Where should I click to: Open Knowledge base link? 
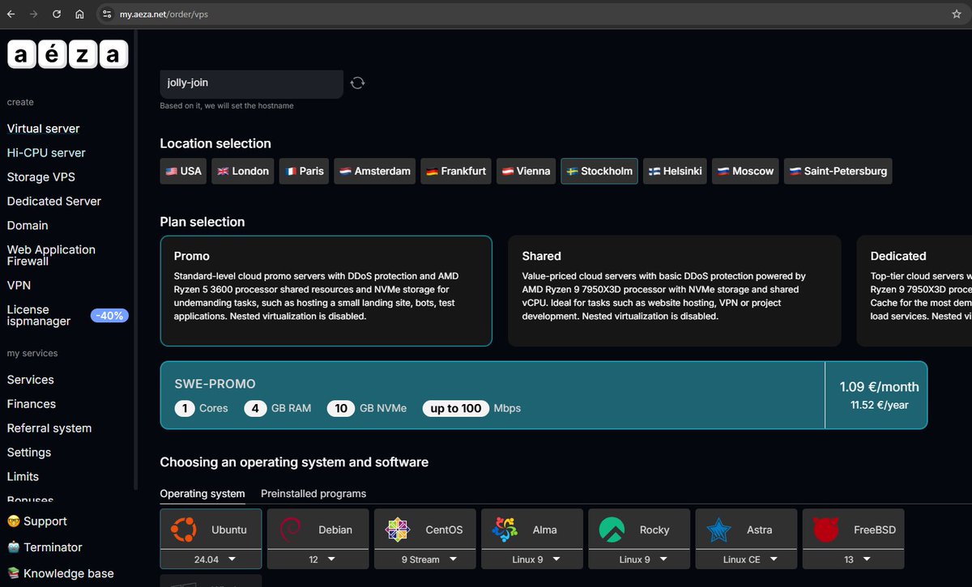tap(61, 573)
